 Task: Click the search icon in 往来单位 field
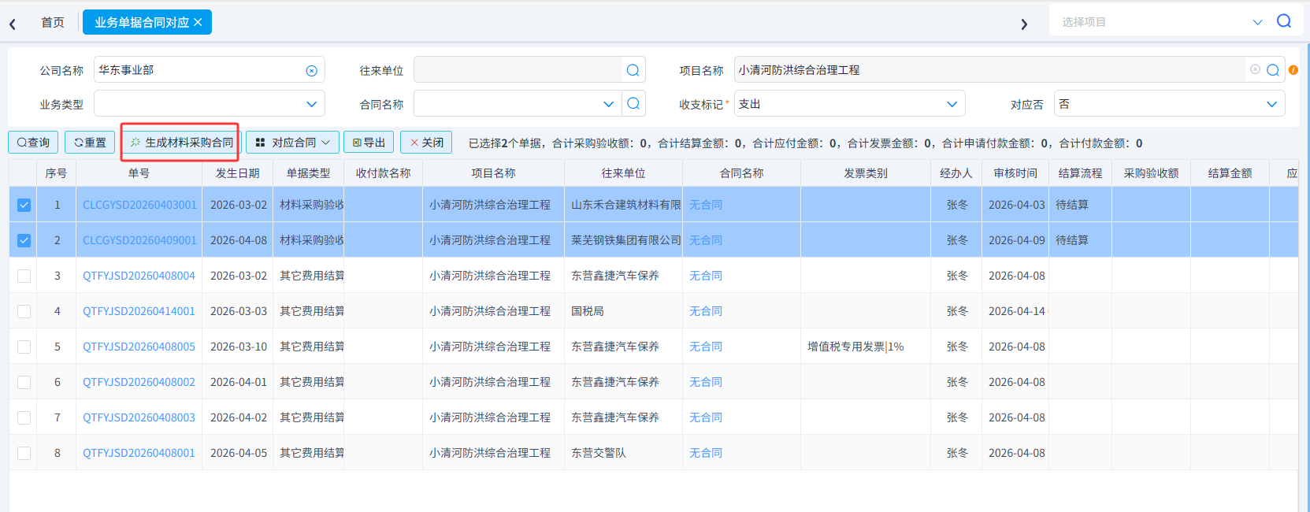click(x=633, y=70)
